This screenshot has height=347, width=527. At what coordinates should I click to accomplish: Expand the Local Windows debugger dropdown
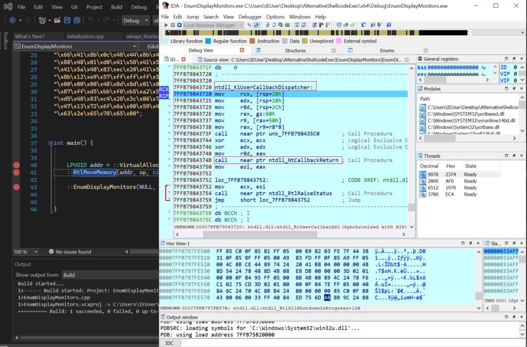pyautogui.click(x=240, y=25)
